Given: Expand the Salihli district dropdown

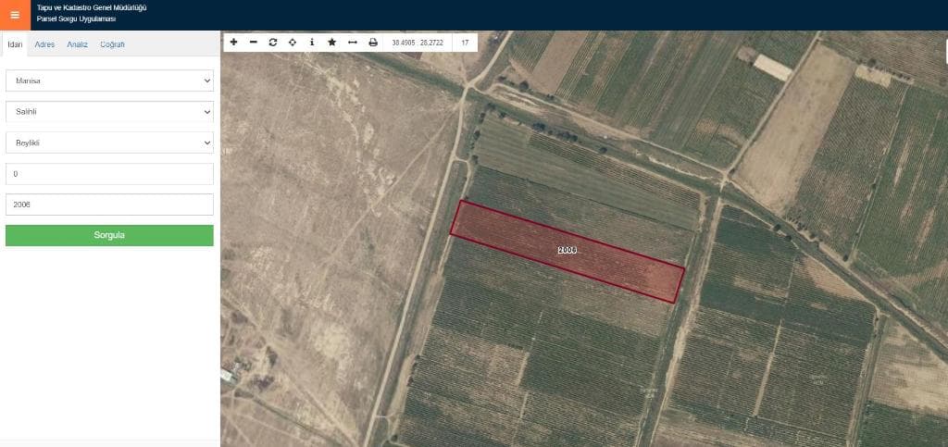Looking at the screenshot, I should coord(109,112).
